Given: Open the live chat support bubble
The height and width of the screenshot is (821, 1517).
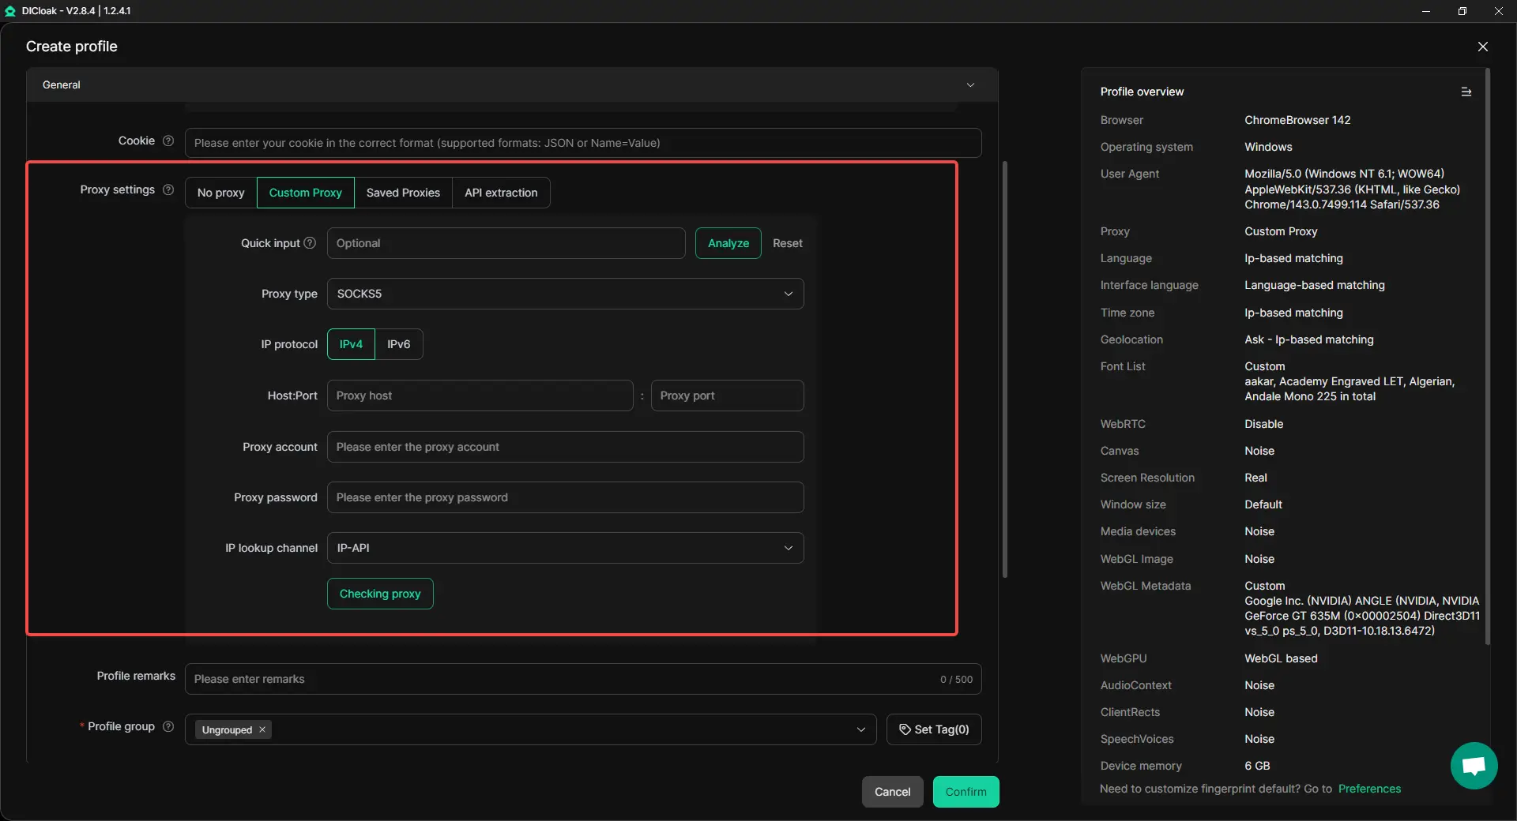Looking at the screenshot, I should pos(1474,766).
